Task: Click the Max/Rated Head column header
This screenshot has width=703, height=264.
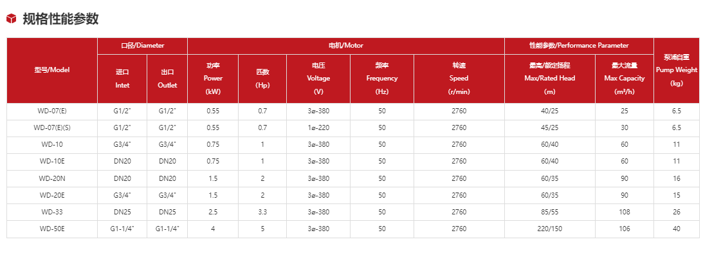Action: click(549, 79)
